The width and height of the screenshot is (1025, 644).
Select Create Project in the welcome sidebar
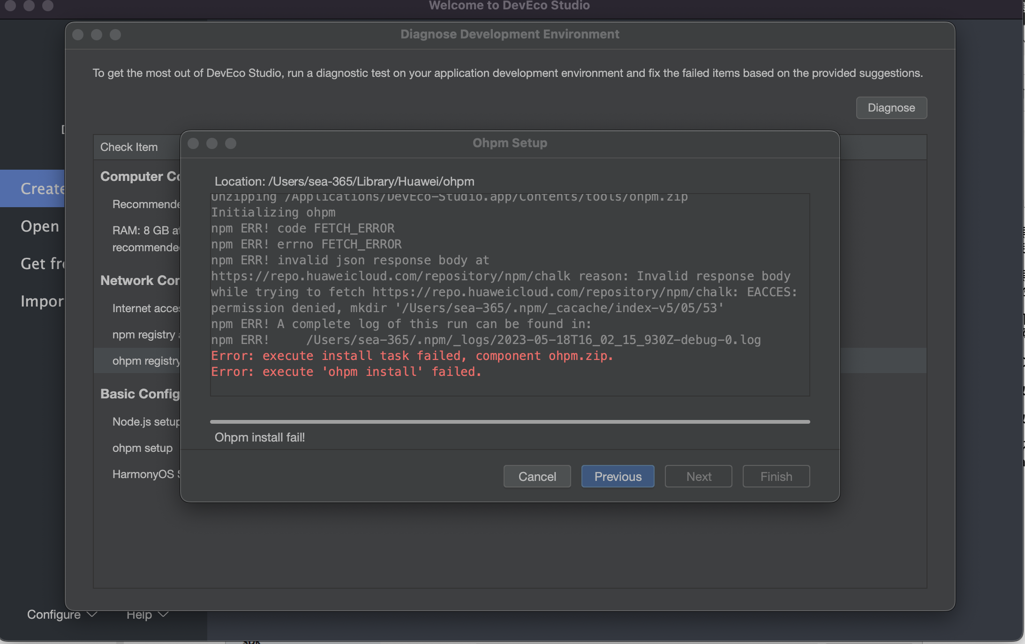(x=32, y=188)
